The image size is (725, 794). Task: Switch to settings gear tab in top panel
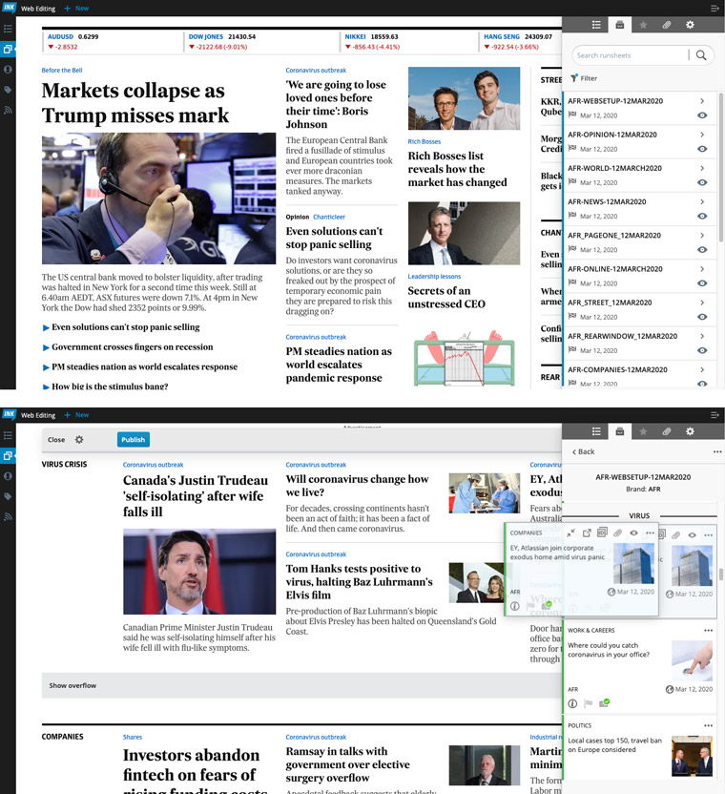pos(690,25)
